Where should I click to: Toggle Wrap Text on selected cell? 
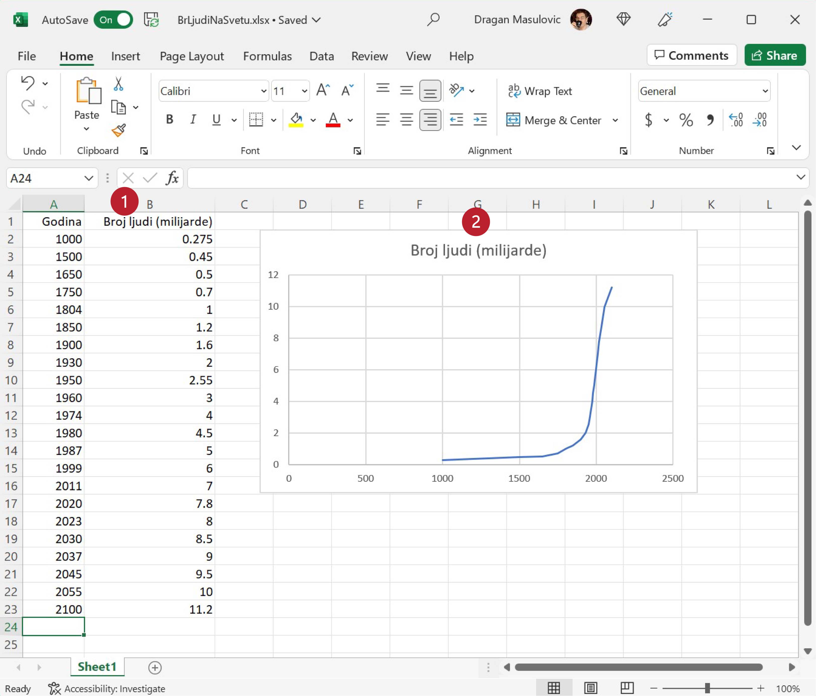click(x=540, y=91)
